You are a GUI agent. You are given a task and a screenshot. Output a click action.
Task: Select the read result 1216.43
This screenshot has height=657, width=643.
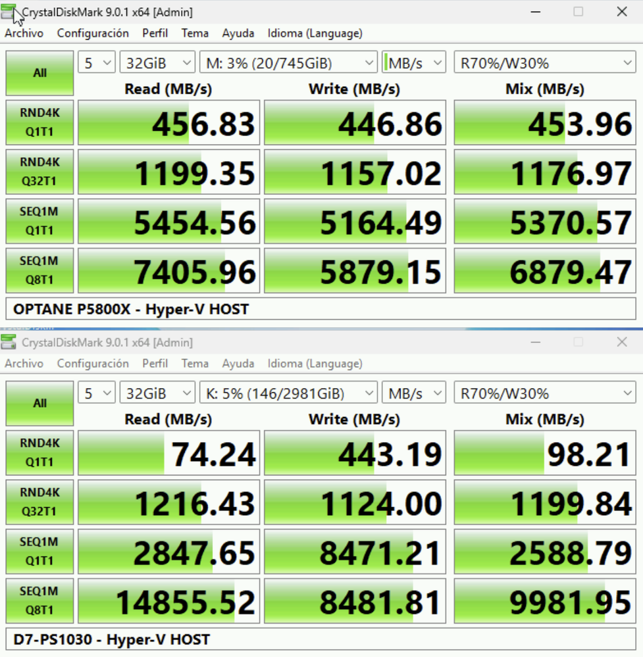[169, 502]
